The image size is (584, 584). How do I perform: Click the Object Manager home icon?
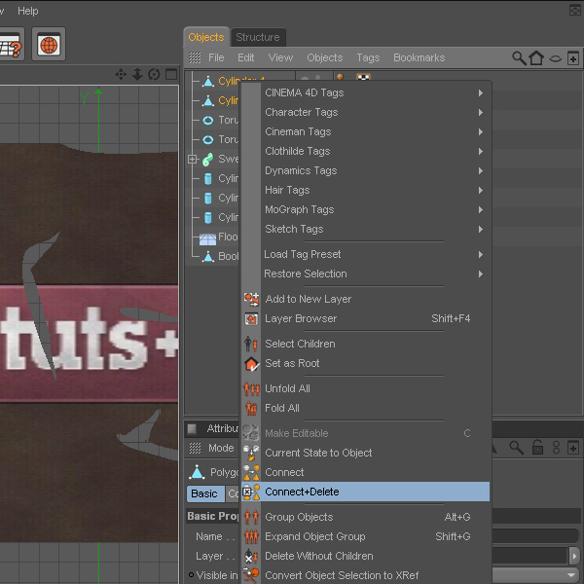pos(536,57)
